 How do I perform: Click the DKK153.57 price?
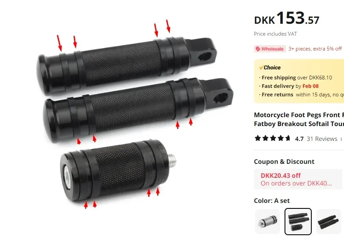(x=287, y=18)
